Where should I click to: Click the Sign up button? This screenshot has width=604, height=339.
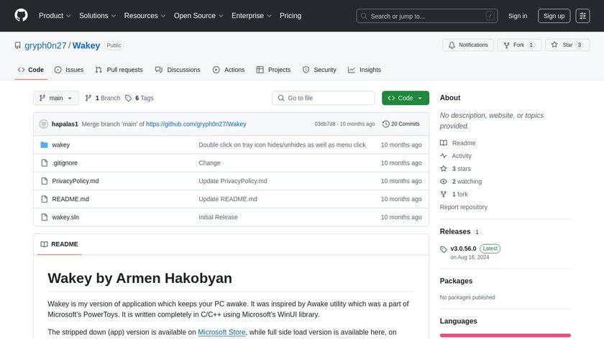pyautogui.click(x=553, y=16)
